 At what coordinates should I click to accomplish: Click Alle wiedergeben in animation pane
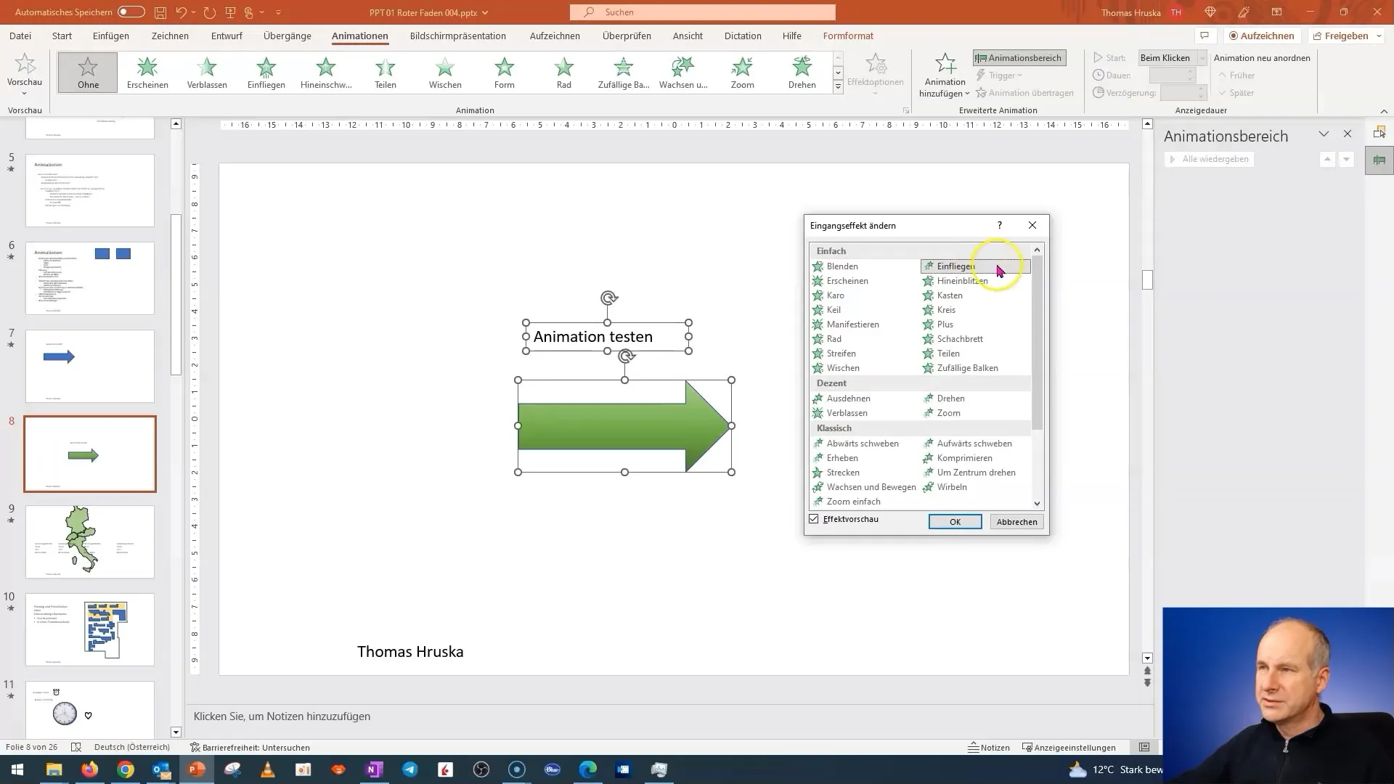click(x=1208, y=159)
